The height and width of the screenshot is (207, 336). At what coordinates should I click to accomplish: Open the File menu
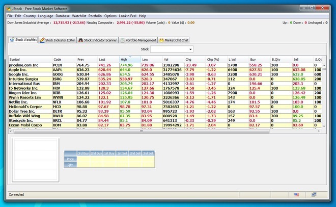point(10,16)
